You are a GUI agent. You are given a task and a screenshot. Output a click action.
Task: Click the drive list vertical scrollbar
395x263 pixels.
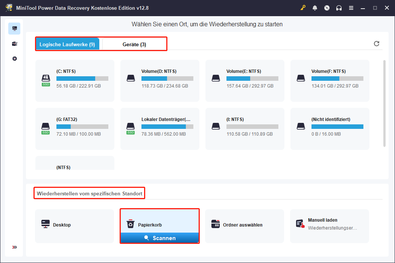pyautogui.click(x=384, y=103)
